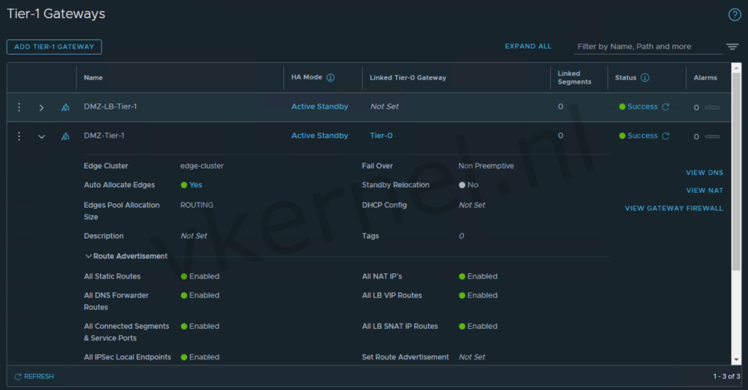Open View DNS link
This screenshot has height=390, width=748.
pos(704,173)
